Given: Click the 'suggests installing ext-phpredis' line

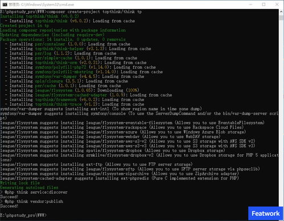Looking at the screenshot, I should click(x=120, y=178).
